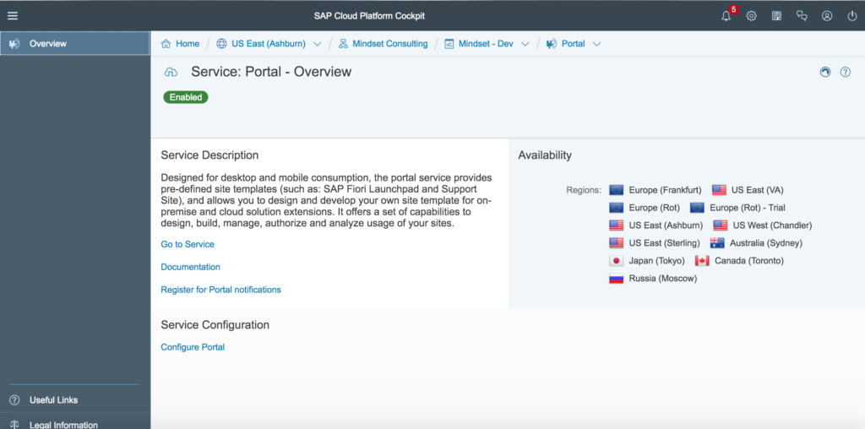Click the Japan (Tokyo) flag
This screenshot has width=865, height=429.
(616, 261)
